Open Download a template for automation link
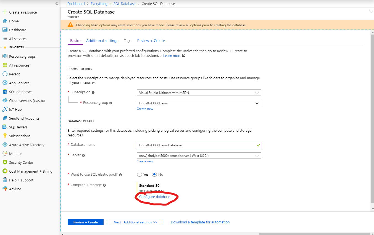This screenshot has height=235, width=374. tap(200, 222)
